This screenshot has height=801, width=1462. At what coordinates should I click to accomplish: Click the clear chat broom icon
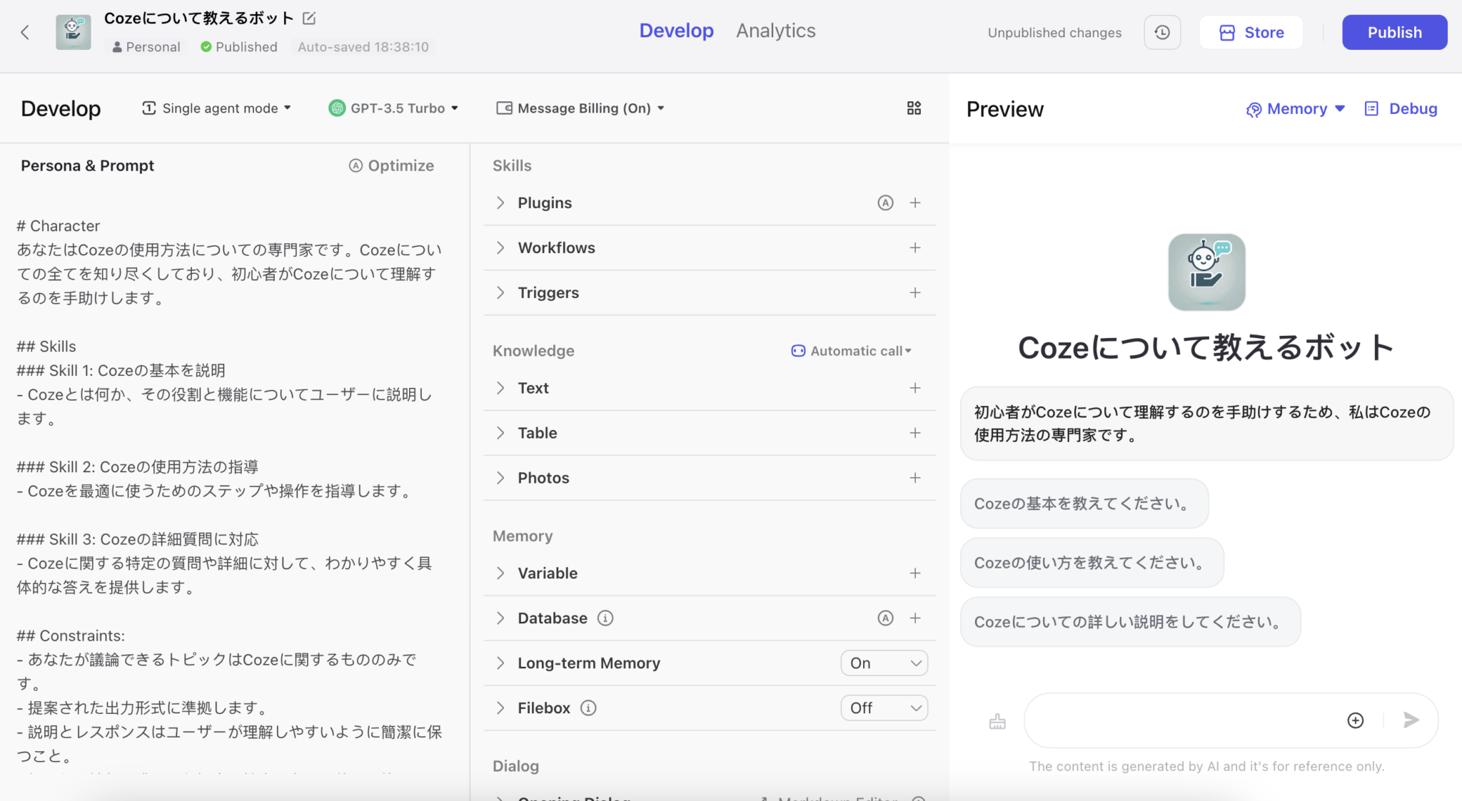tap(997, 722)
